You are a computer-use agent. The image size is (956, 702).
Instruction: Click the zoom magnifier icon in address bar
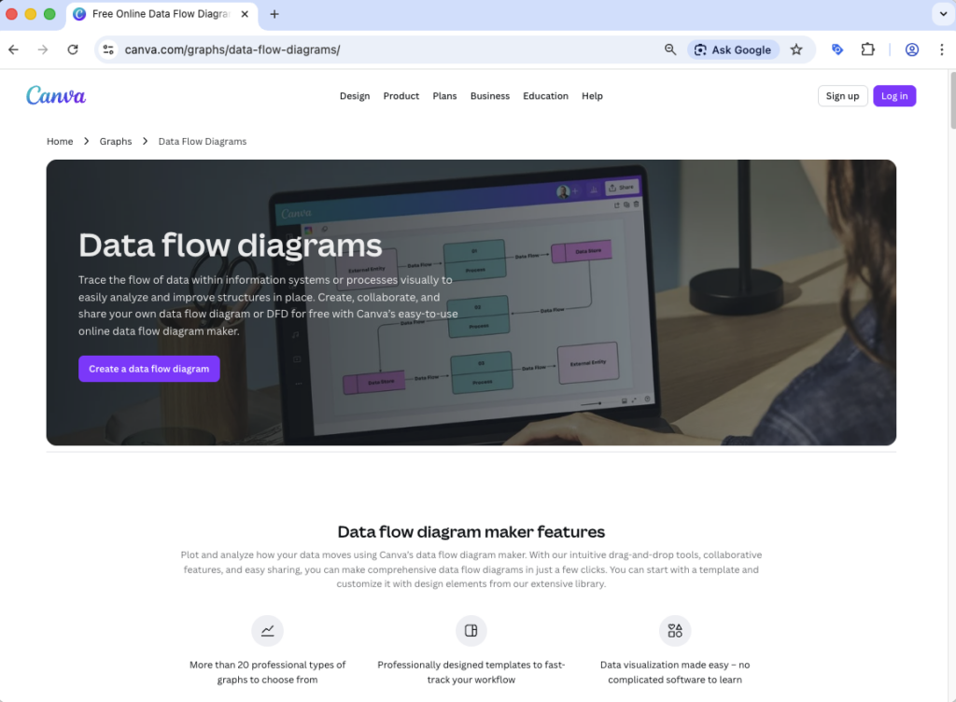click(670, 49)
